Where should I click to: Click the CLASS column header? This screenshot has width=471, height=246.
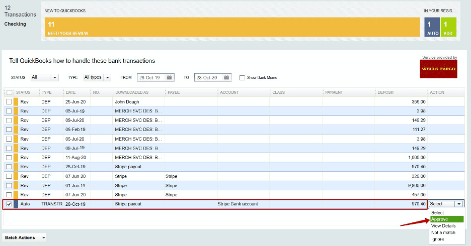[278, 92]
